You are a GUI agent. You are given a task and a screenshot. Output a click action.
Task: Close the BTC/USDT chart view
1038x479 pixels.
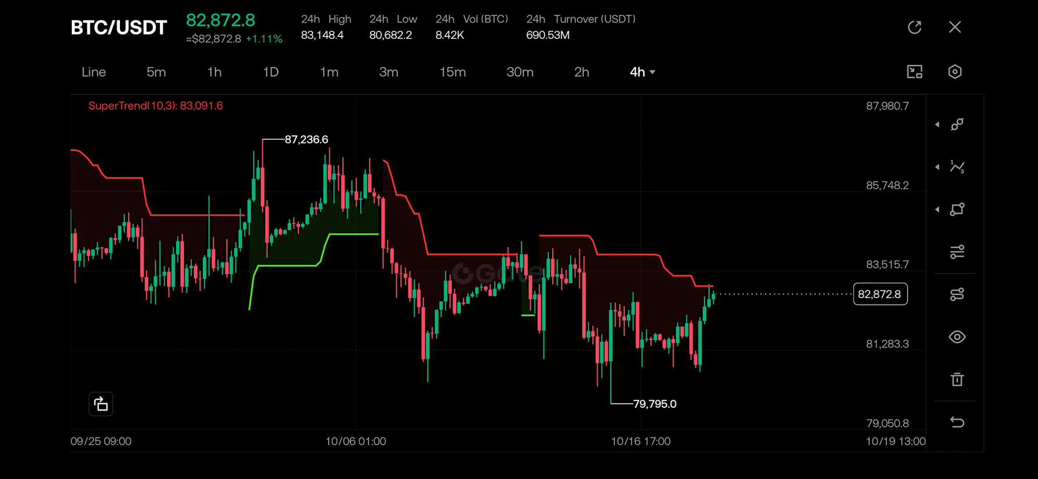coord(955,27)
